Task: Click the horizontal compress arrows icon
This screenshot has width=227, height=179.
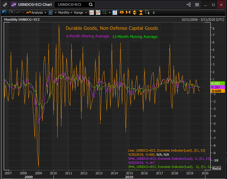Action: (x=128, y=13)
